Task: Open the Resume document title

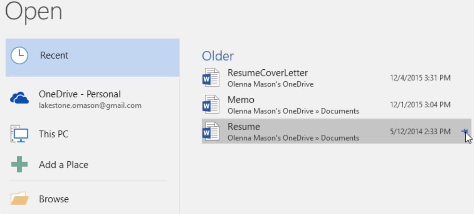Action: tap(243, 127)
